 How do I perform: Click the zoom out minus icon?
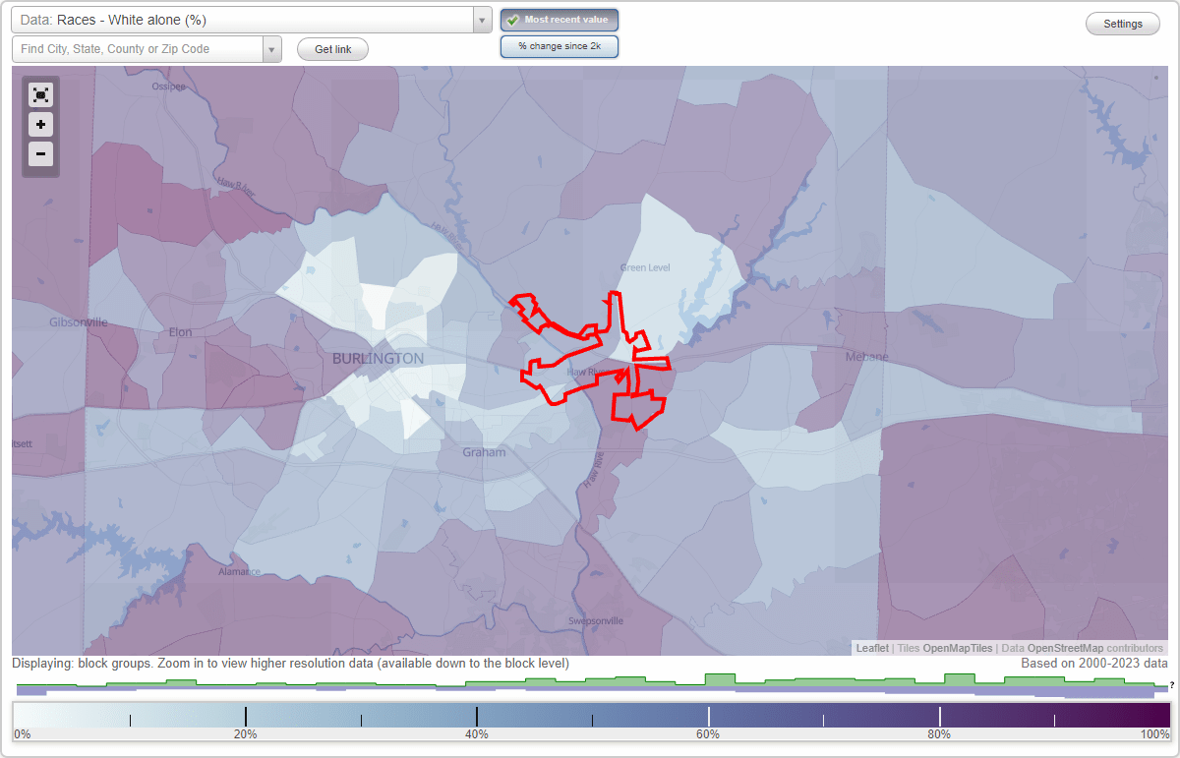coord(40,154)
